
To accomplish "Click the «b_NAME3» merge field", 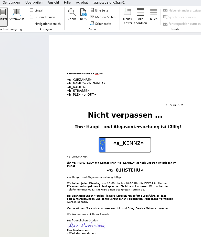I will 77,87.
